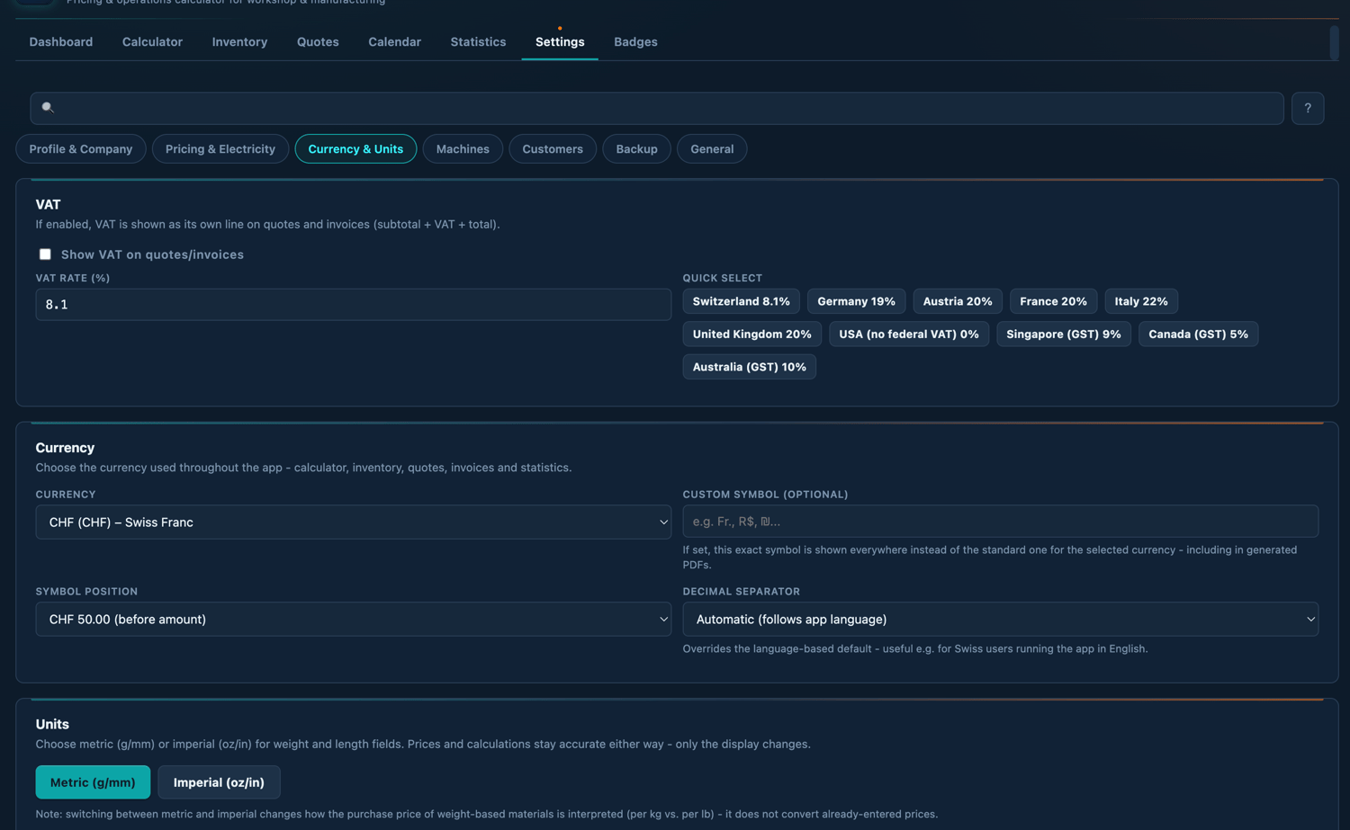Click into the settings search field
This screenshot has width=1350, height=830.
[x=657, y=108]
